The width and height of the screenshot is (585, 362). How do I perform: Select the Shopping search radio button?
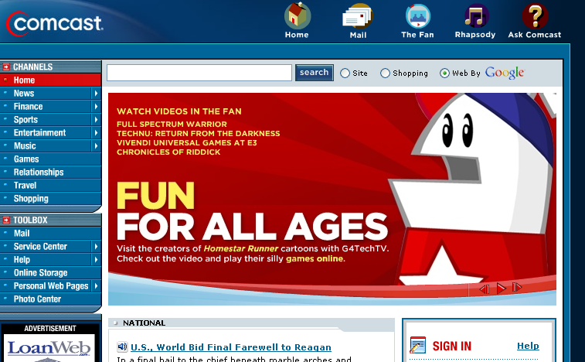tap(385, 73)
